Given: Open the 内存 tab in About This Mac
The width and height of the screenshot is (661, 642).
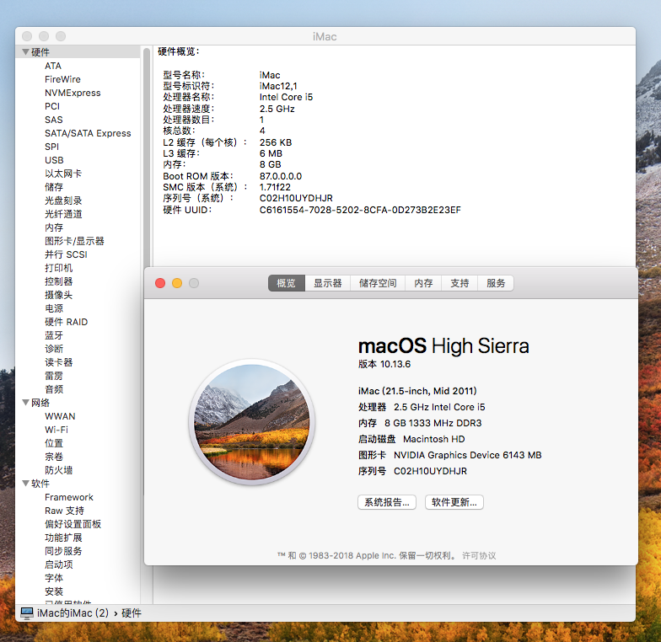Looking at the screenshot, I should click(423, 283).
